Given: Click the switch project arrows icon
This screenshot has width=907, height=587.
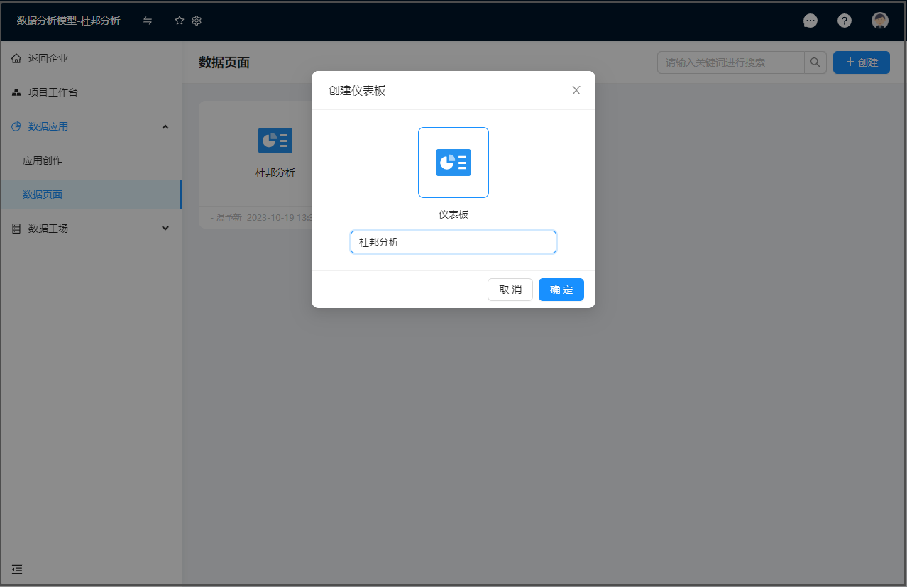Looking at the screenshot, I should coord(148,21).
